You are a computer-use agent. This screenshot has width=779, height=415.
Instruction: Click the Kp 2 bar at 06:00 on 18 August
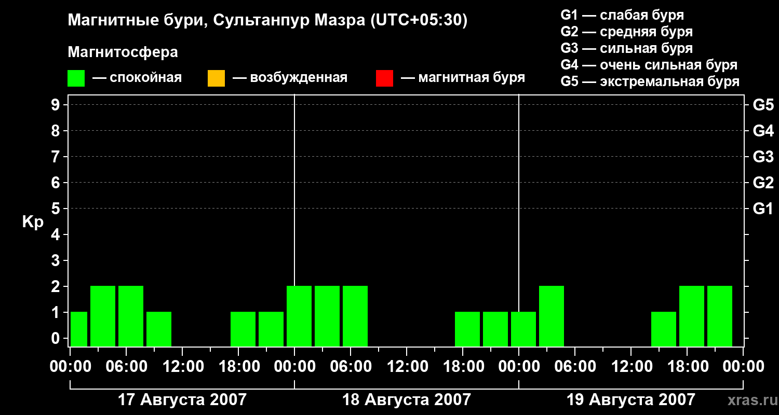pos(355,316)
